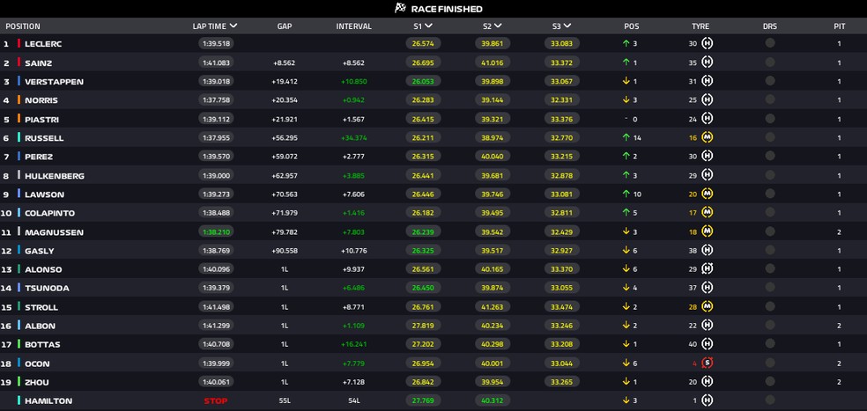Image resolution: width=867 pixels, height=411 pixels.
Task: Click Magnussen's medium tyre icon
Action: coord(707,231)
